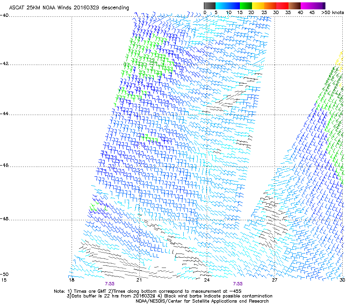This screenshot has height=304, width=346.
Task: Click the "-46" latitude axis label
Action: 4,165
